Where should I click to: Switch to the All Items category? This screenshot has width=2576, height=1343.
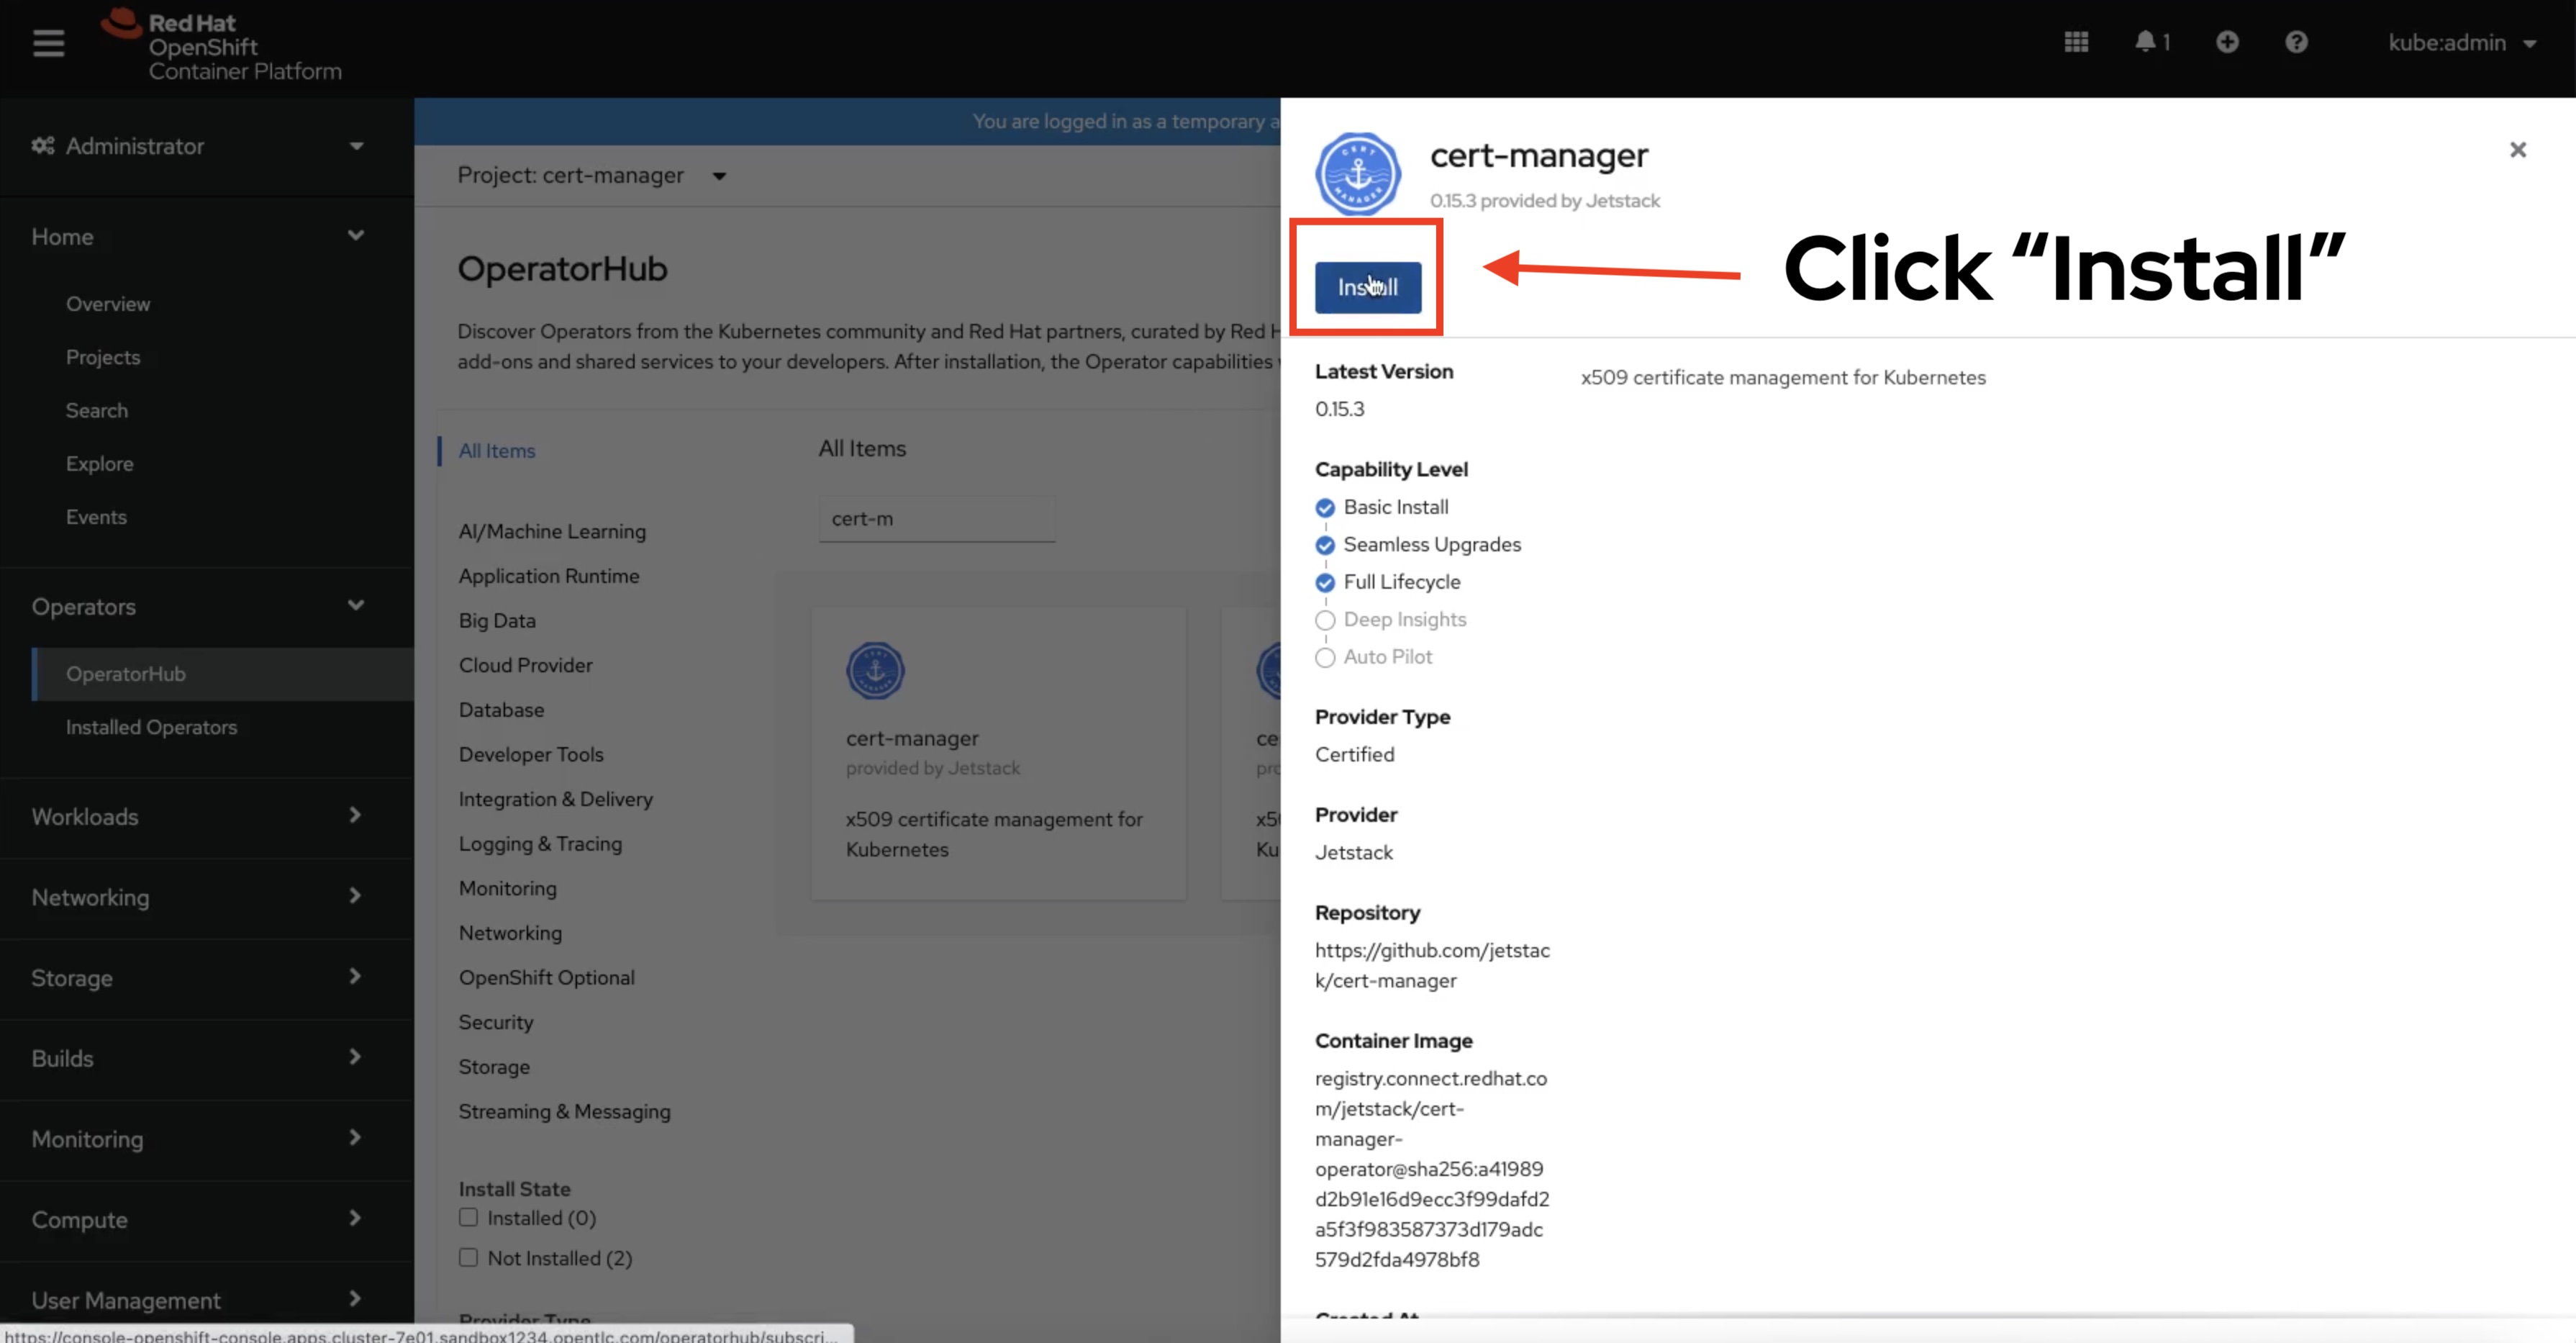496,450
